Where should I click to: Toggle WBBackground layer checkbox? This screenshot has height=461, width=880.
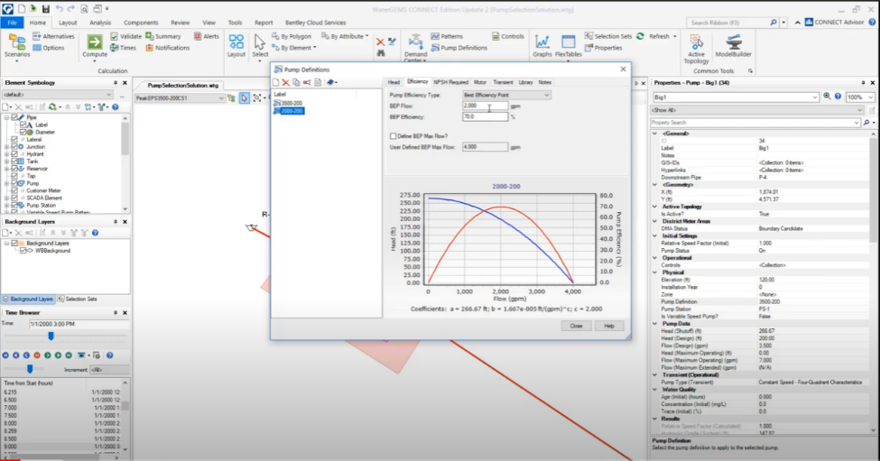coord(23,251)
